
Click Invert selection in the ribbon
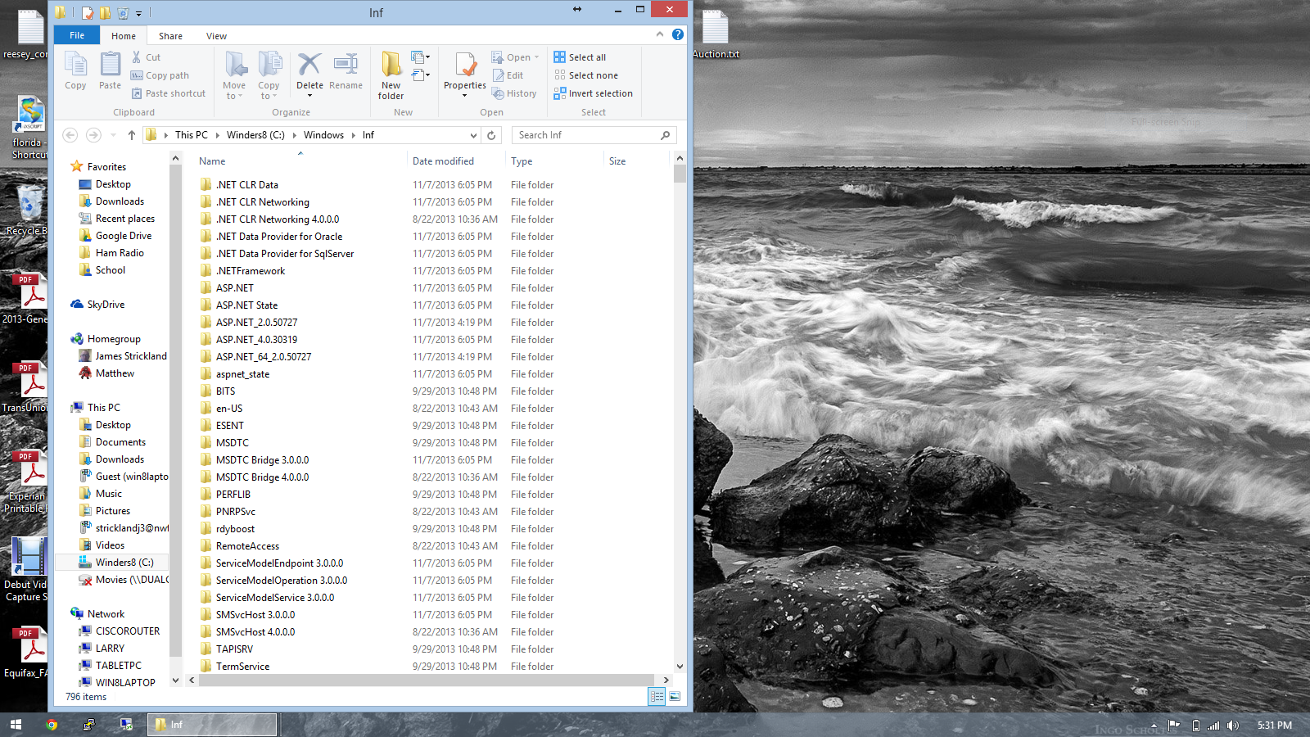(593, 93)
